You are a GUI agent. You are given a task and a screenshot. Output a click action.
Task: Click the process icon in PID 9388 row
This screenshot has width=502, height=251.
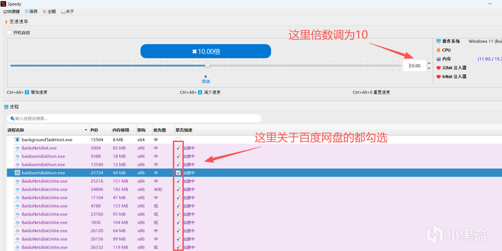tap(17, 156)
